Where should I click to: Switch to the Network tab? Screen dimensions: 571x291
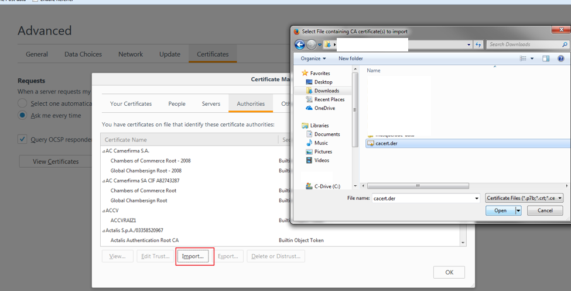[131, 54]
